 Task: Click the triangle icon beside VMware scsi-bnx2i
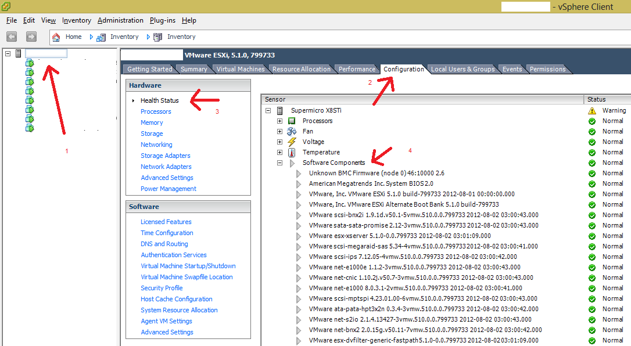pyautogui.click(x=299, y=215)
